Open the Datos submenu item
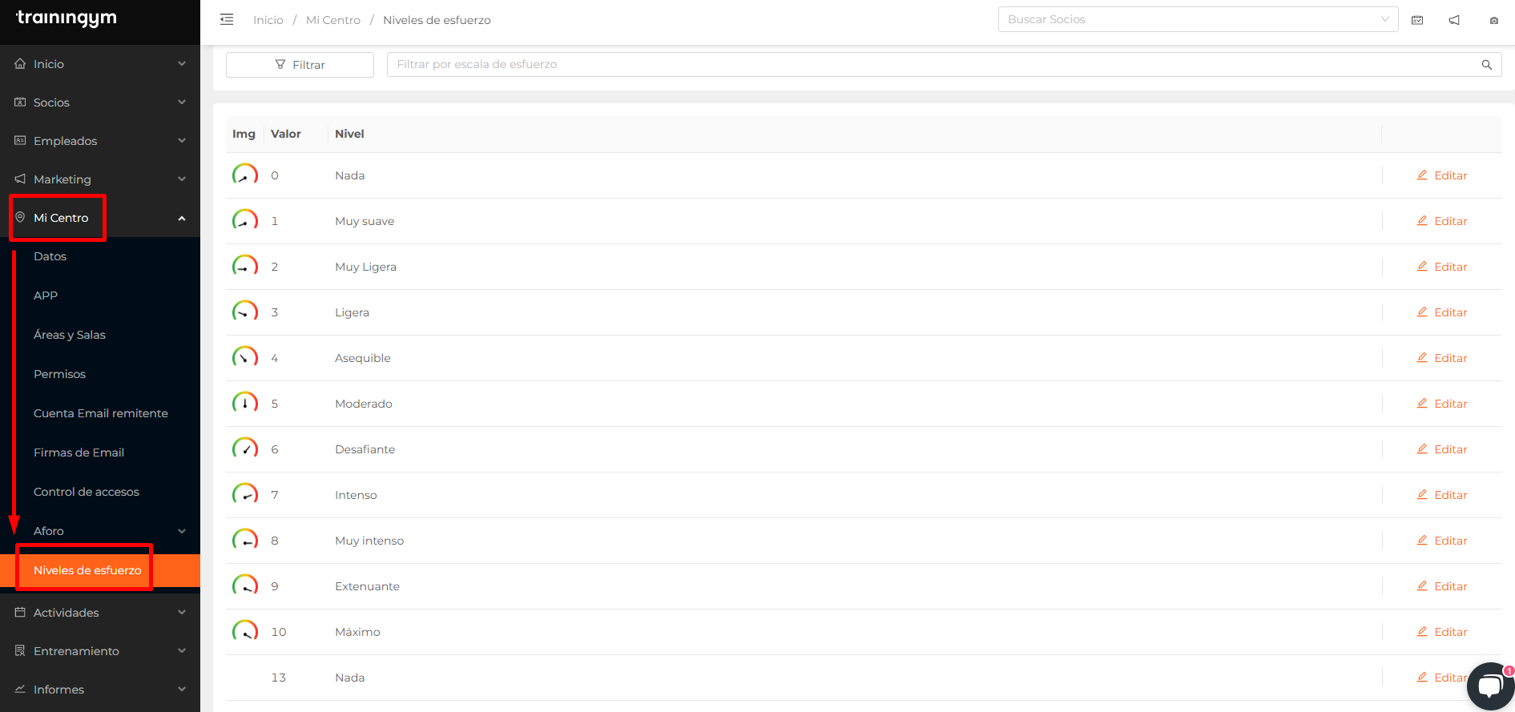 (x=50, y=256)
